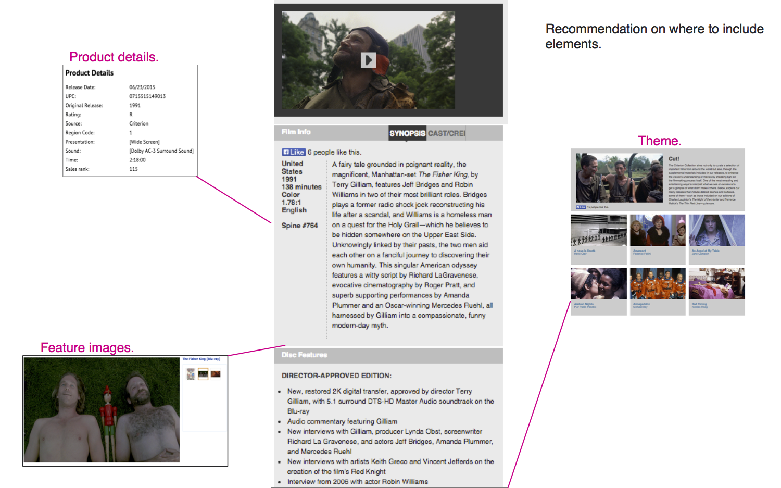Click the Amarcord title link
The width and height of the screenshot is (781, 488).
(x=639, y=251)
